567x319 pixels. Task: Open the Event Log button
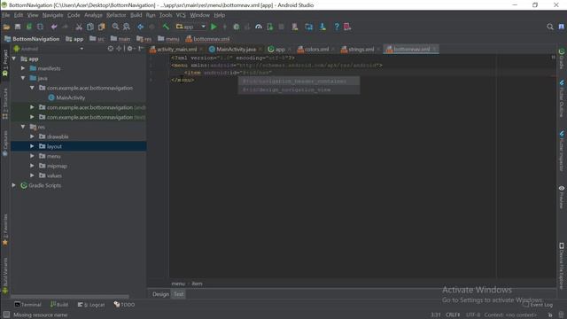538,305
